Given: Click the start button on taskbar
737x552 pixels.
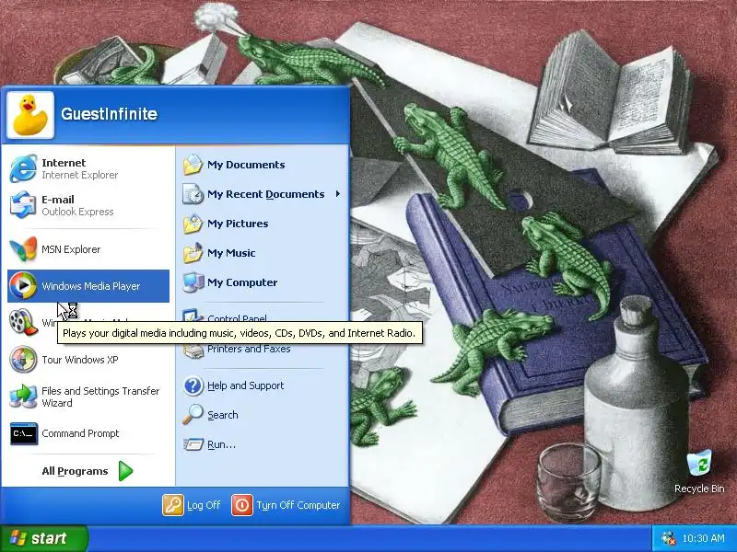Looking at the screenshot, I should pos(43,538).
